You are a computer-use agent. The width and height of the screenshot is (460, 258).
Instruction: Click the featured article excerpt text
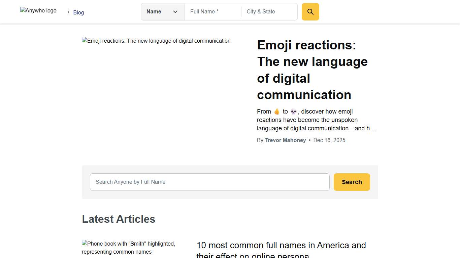click(x=316, y=120)
